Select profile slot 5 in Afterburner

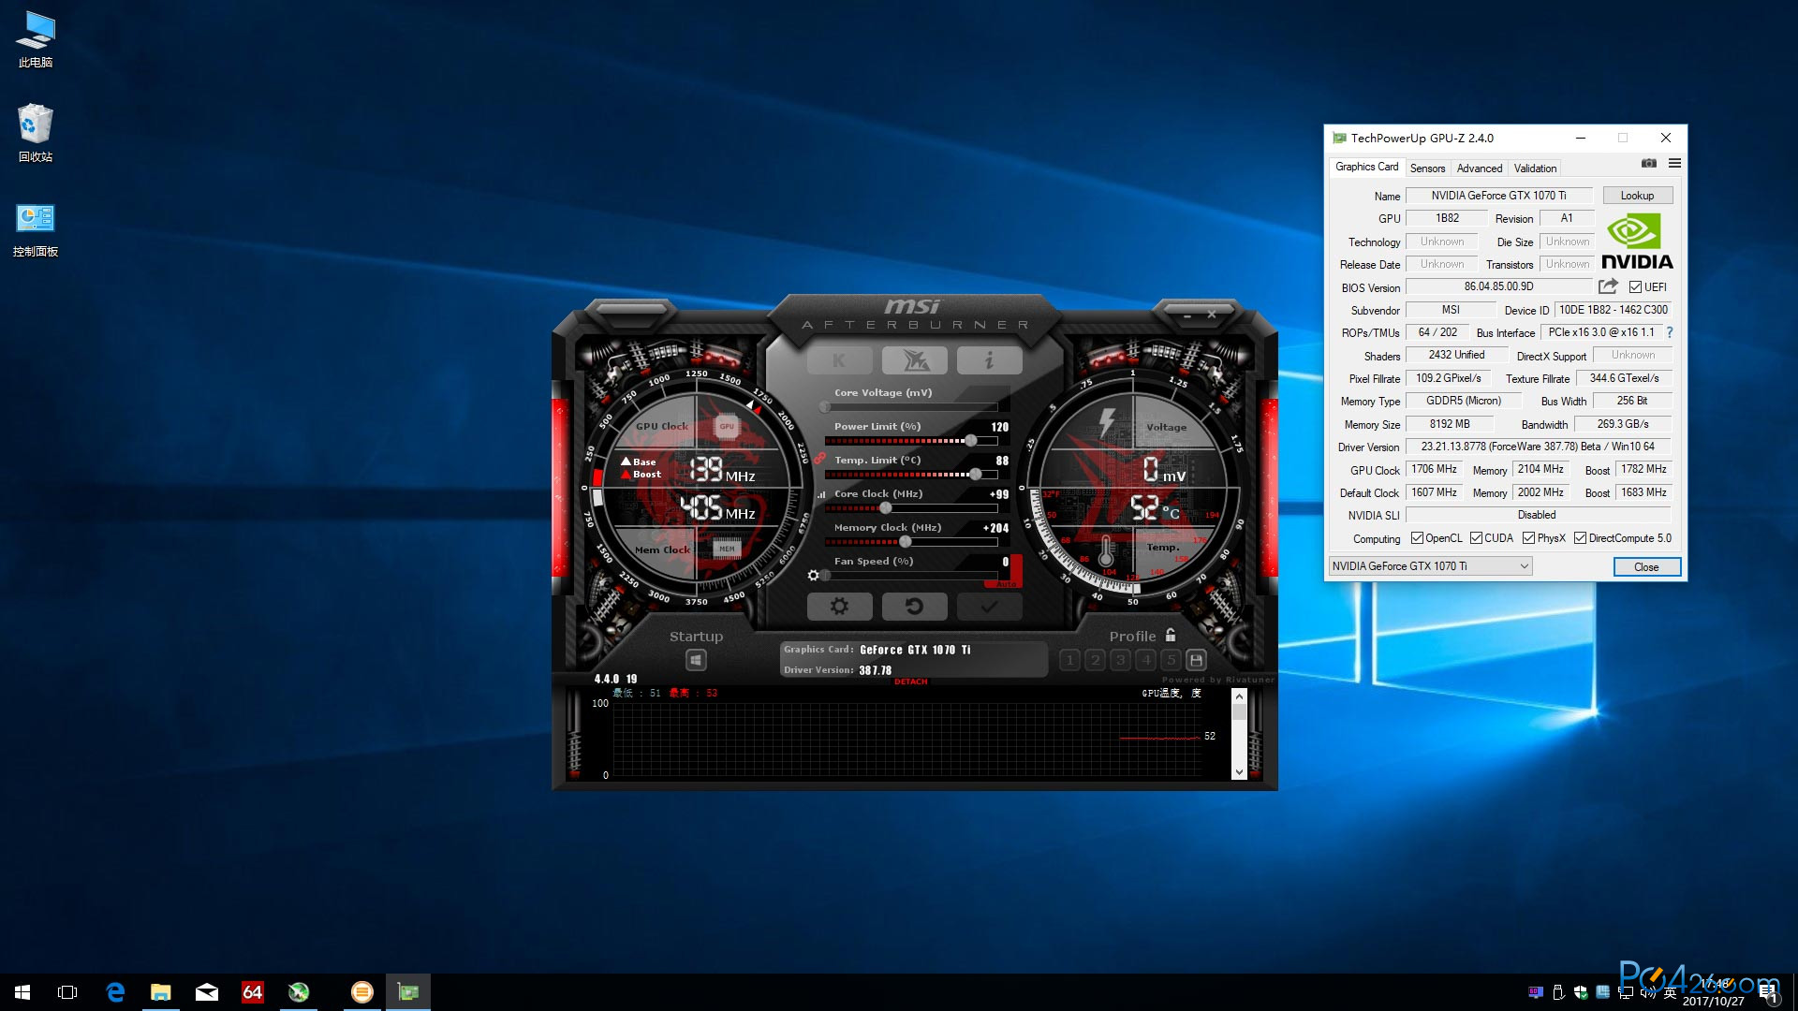pyautogui.click(x=1172, y=660)
